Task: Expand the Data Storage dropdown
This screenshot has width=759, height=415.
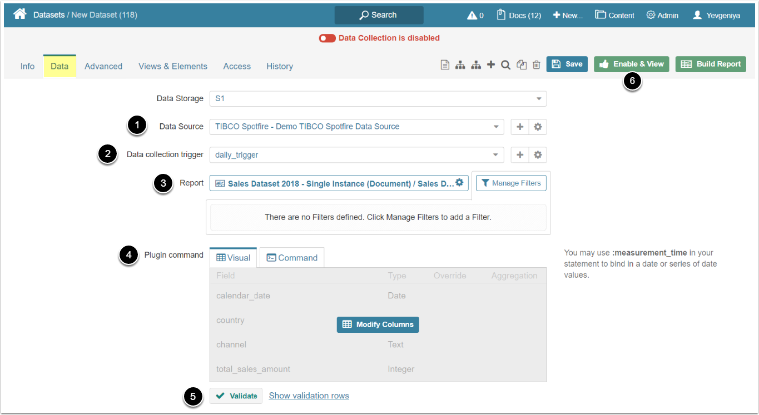Action: (378, 99)
